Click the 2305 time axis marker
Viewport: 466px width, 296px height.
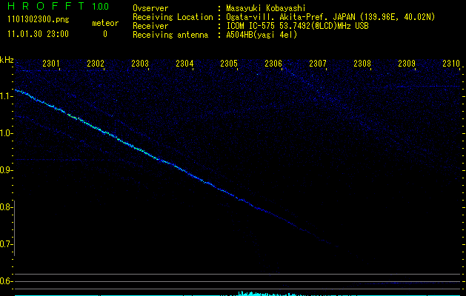coord(229,63)
